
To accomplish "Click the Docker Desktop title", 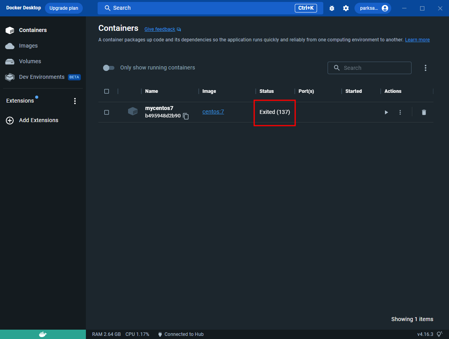I will coord(23,8).
